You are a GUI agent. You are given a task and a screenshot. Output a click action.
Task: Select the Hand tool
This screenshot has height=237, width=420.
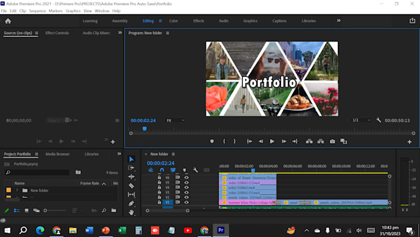click(x=131, y=212)
